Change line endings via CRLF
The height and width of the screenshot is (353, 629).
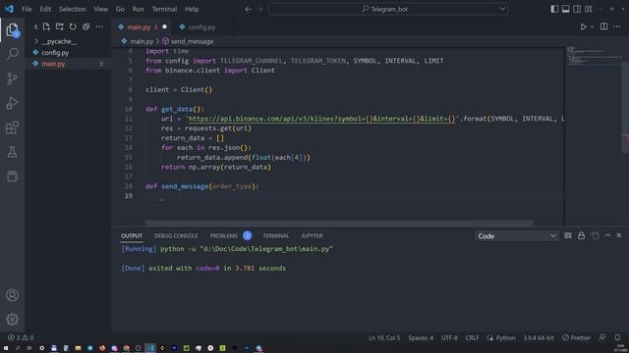472,337
